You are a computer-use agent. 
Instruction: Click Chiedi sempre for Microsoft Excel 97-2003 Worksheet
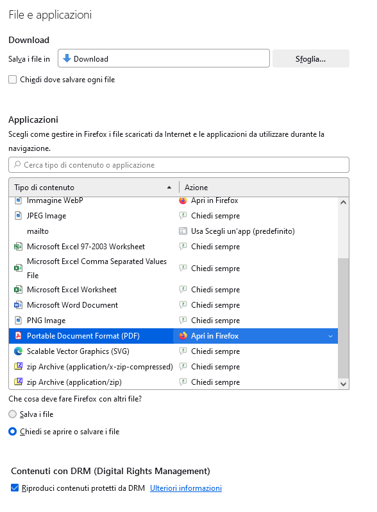click(215, 247)
